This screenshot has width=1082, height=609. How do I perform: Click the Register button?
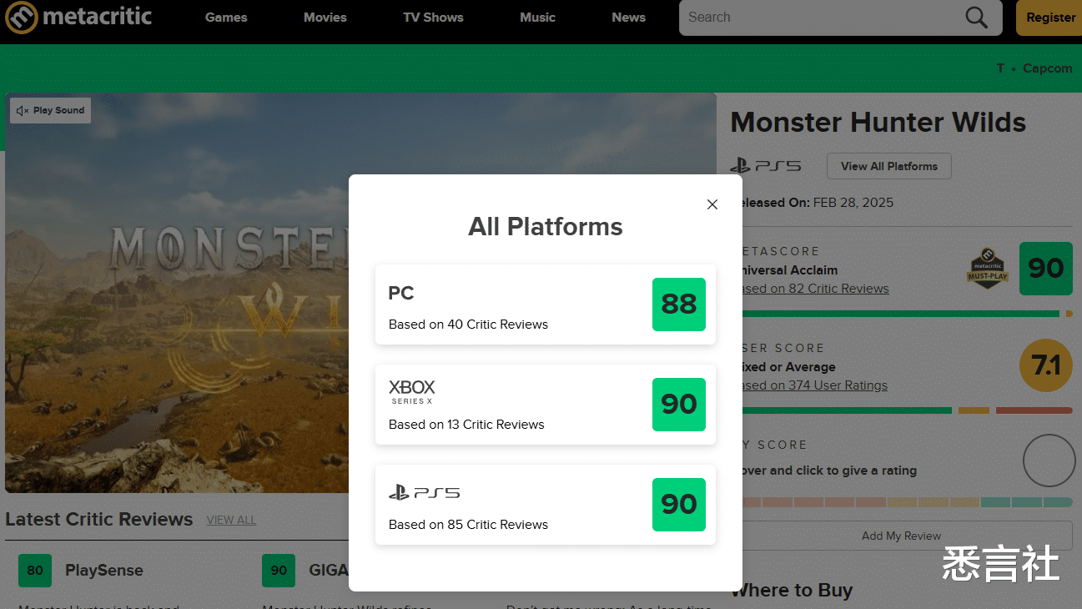(1050, 18)
